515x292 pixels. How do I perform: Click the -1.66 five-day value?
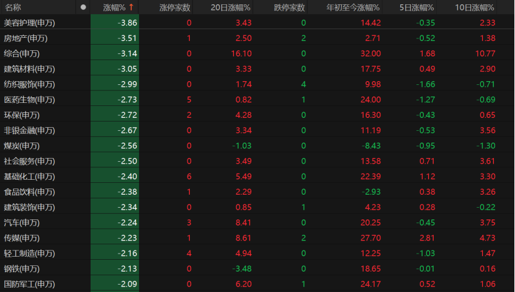tap(426, 84)
